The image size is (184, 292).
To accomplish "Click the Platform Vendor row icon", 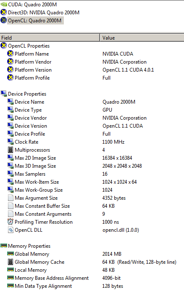I will pyautogui.click(x=11, y=62).
